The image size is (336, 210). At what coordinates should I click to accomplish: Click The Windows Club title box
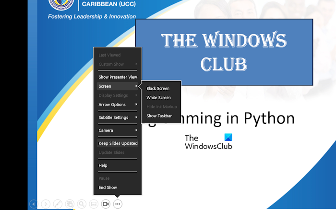(224, 52)
